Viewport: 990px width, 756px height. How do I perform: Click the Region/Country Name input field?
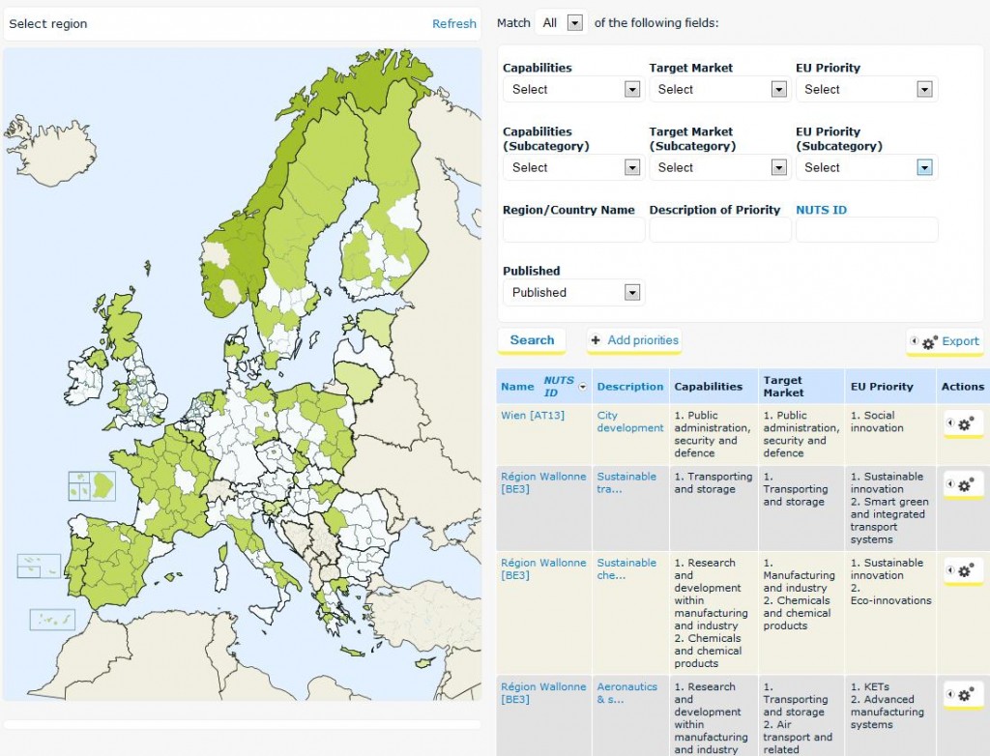(x=573, y=230)
